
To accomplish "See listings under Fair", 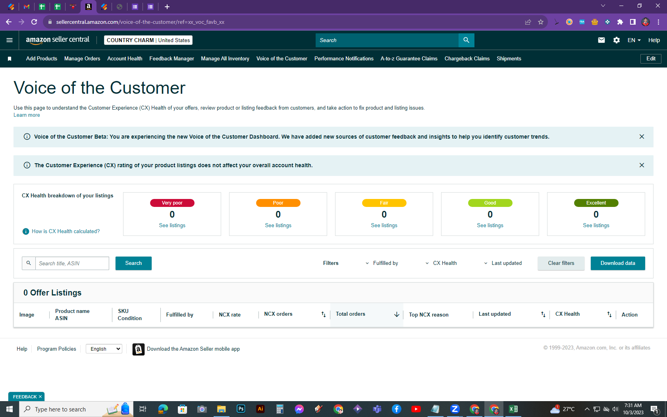I will tap(384, 225).
